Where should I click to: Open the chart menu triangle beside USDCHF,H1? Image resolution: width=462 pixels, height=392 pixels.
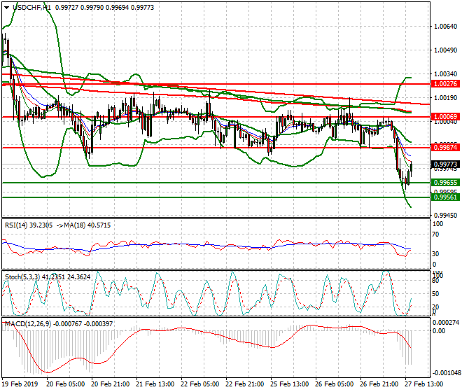click(x=7, y=8)
